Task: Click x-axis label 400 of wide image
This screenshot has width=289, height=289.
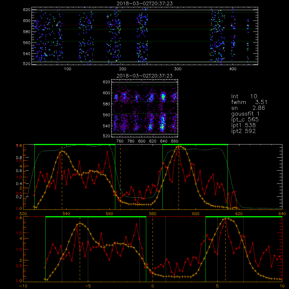Action: (x=233, y=69)
